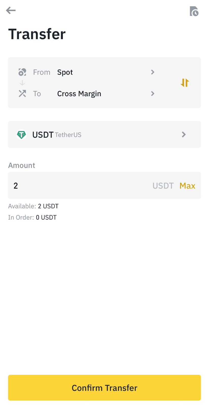Select the Spot account name
This screenshot has height=407, width=209.
point(65,72)
